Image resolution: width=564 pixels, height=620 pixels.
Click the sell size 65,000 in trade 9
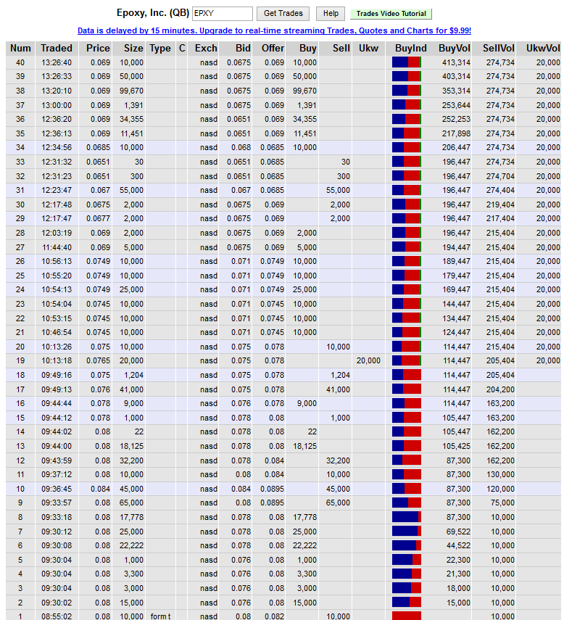pyautogui.click(x=338, y=503)
